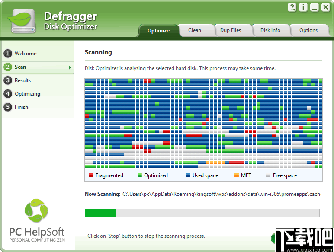Click the 'Used space' legend label

tap(206, 175)
